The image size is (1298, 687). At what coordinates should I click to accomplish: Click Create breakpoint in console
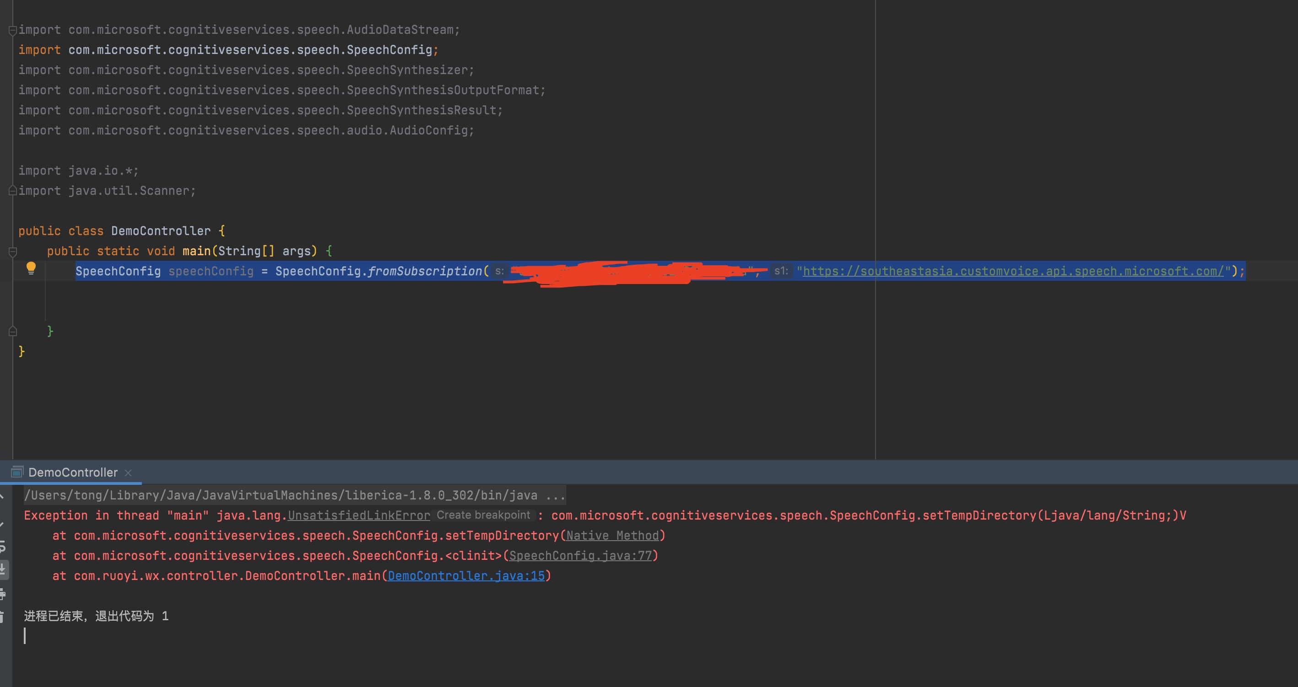click(x=483, y=515)
